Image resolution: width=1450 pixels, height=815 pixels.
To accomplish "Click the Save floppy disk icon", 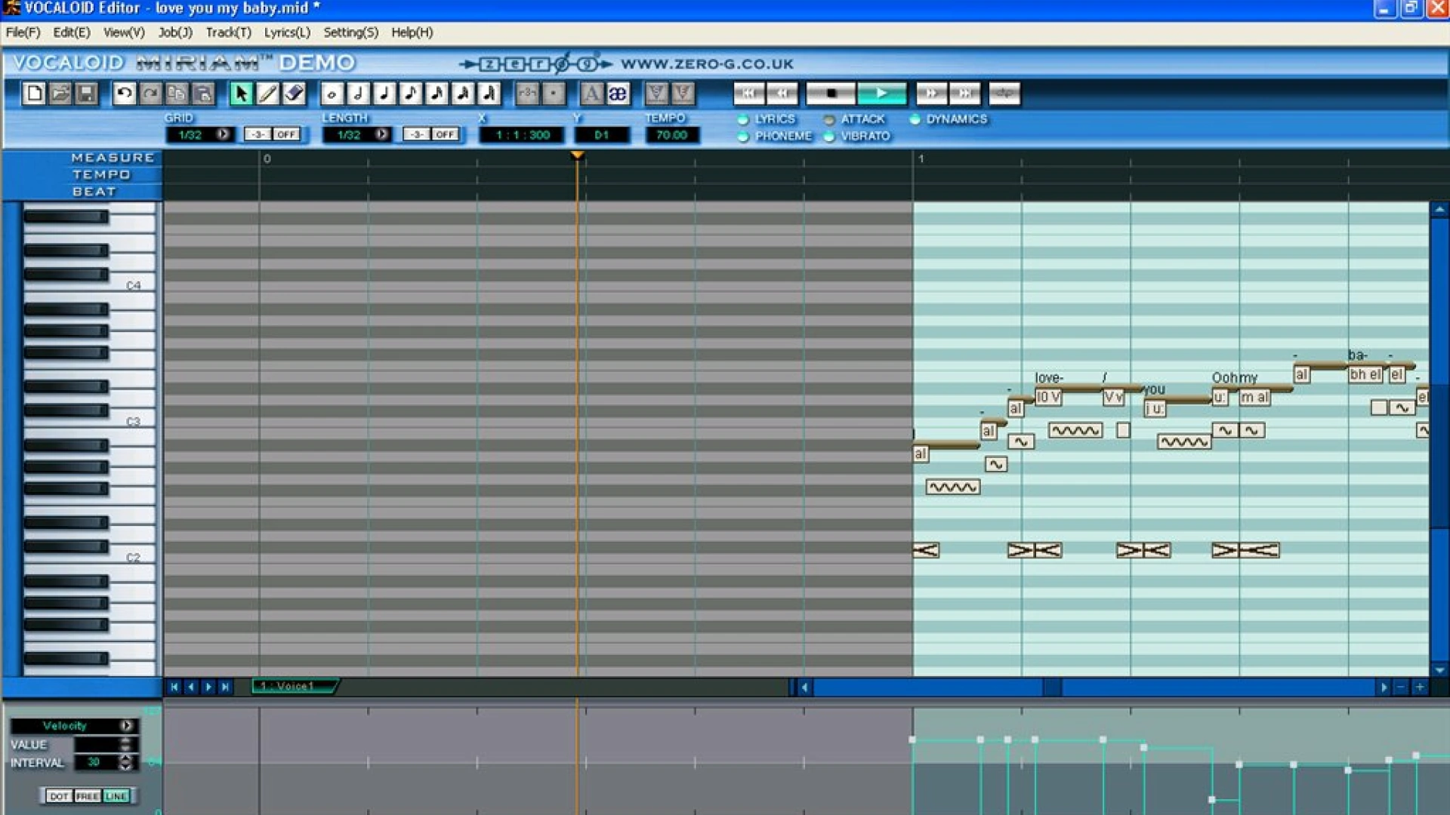I will pyautogui.click(x=86, y=94).
